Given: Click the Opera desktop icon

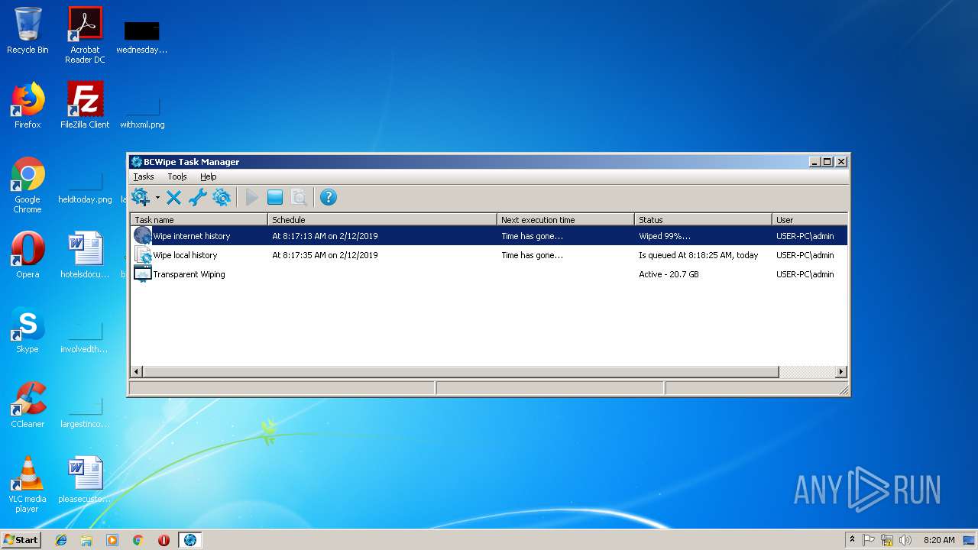Looking at the screenshot, I should click(x=28, y=255).
